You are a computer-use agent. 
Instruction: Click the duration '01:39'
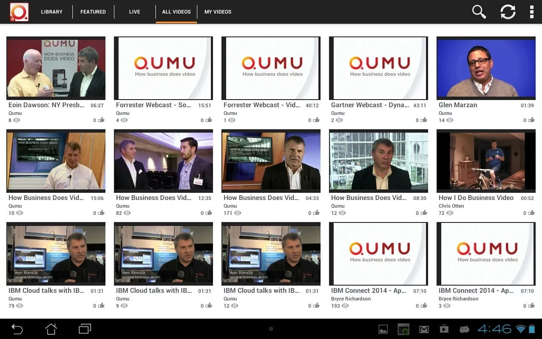(527, 106)
